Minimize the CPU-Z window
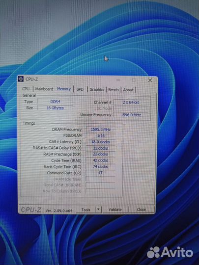The image size is (199, 265). click(x=118, y=80)
